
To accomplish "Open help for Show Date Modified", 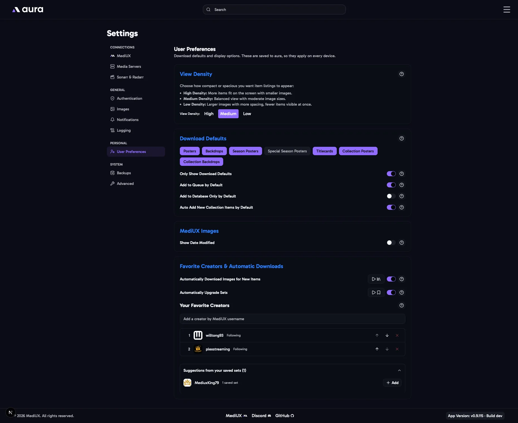I will tap(402, 243).
